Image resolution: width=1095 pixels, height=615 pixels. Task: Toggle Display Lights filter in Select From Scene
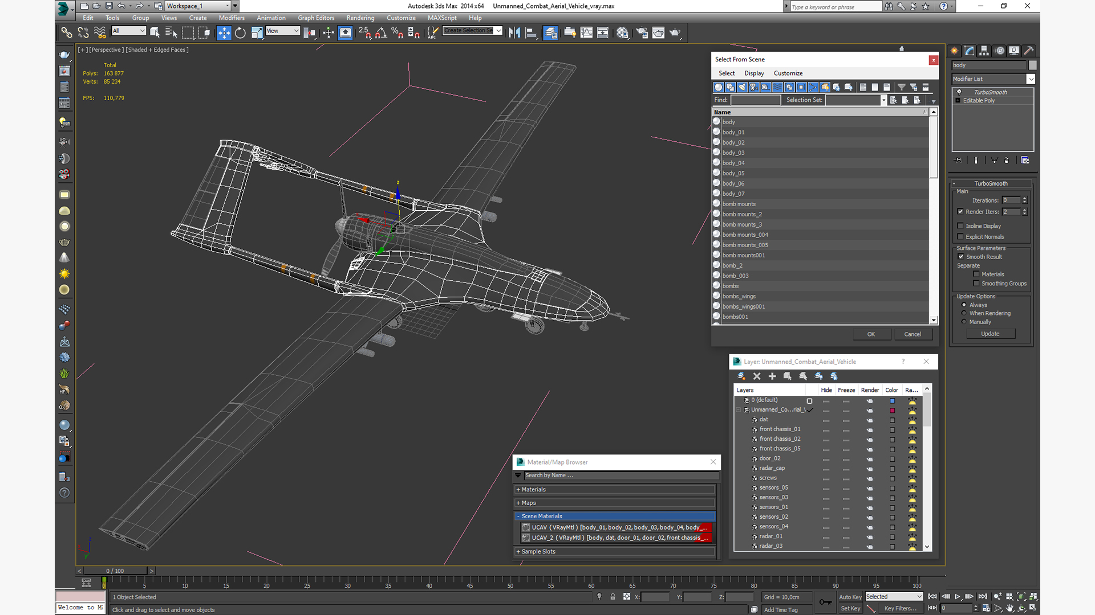742,87
